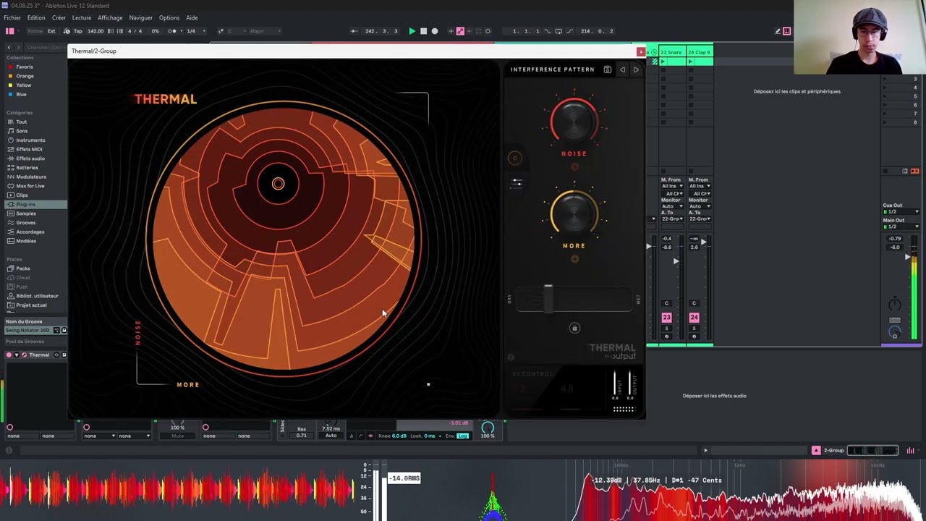Tap the tempo with the Tap button

(77, 31)
